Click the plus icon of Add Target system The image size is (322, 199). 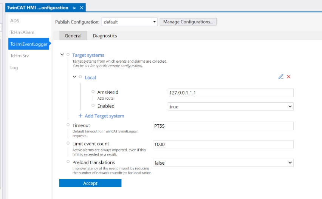[80, 116]
